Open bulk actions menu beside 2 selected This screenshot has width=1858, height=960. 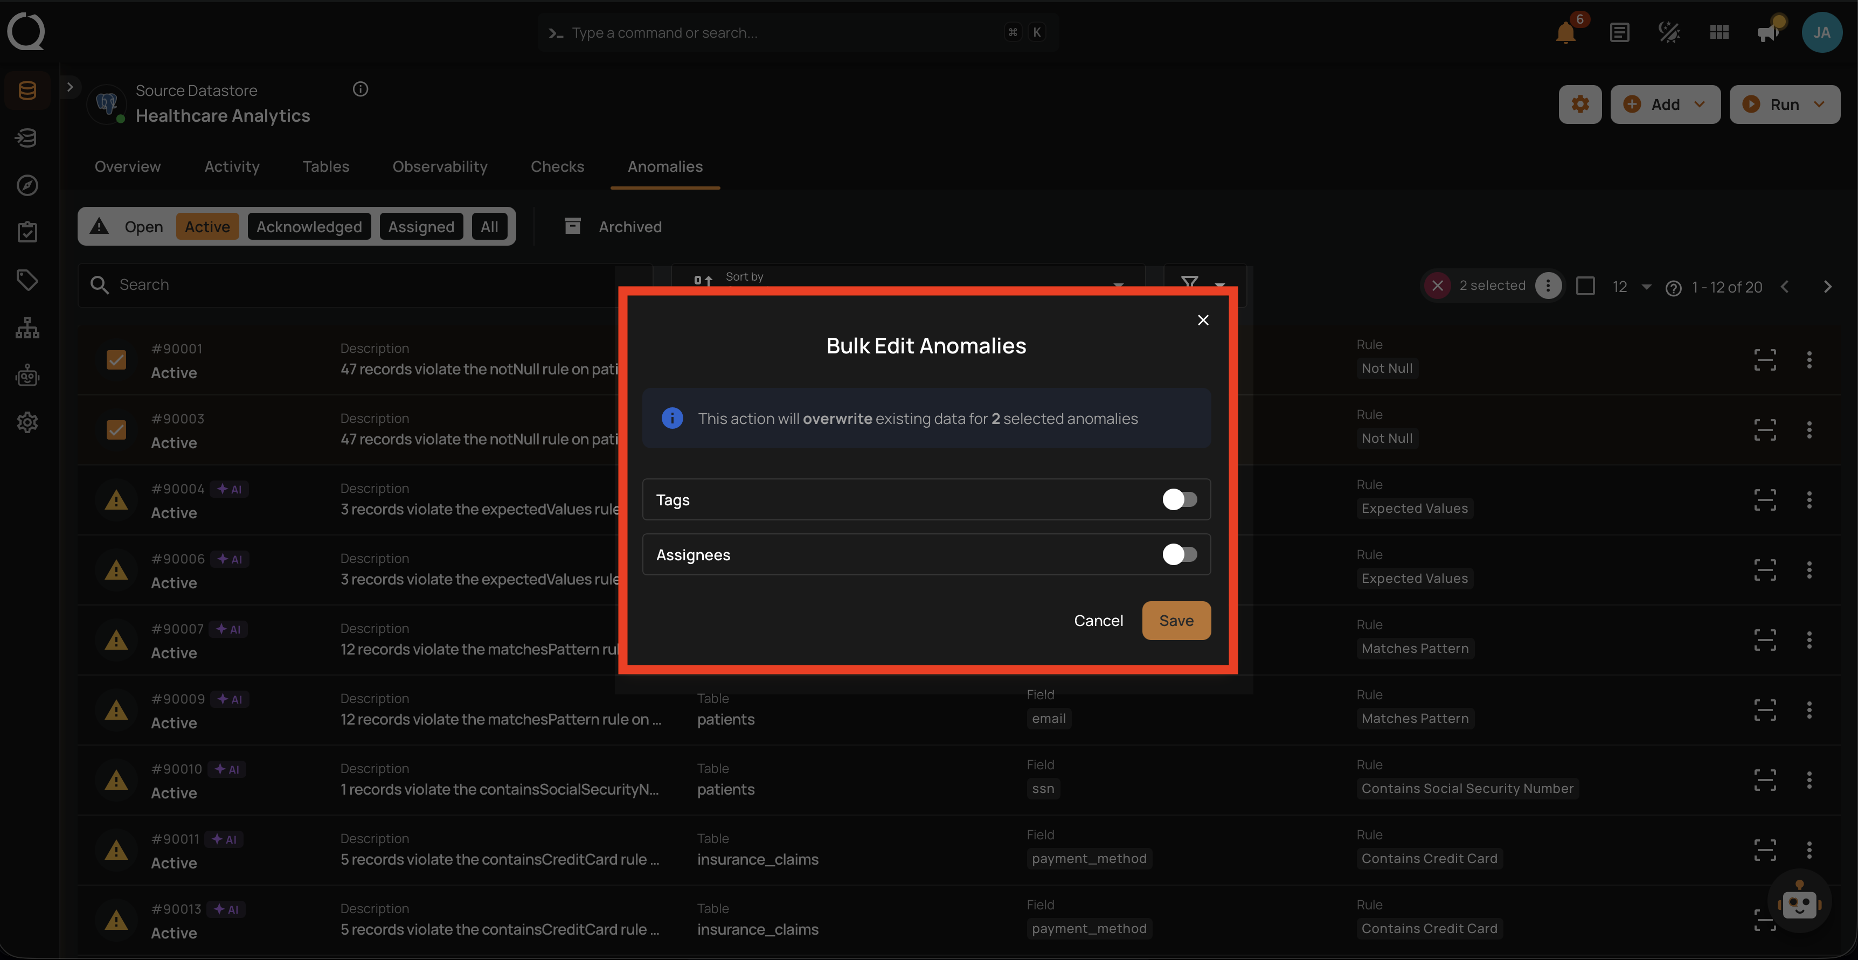[x=1547, y=286]
